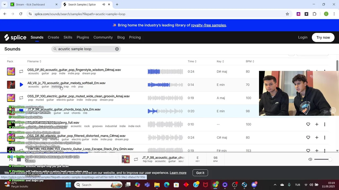339x190 pixels.
Task: Play the AB_V8_jc_70 acoustic guitar melody sample
Action: coord(21,85)
